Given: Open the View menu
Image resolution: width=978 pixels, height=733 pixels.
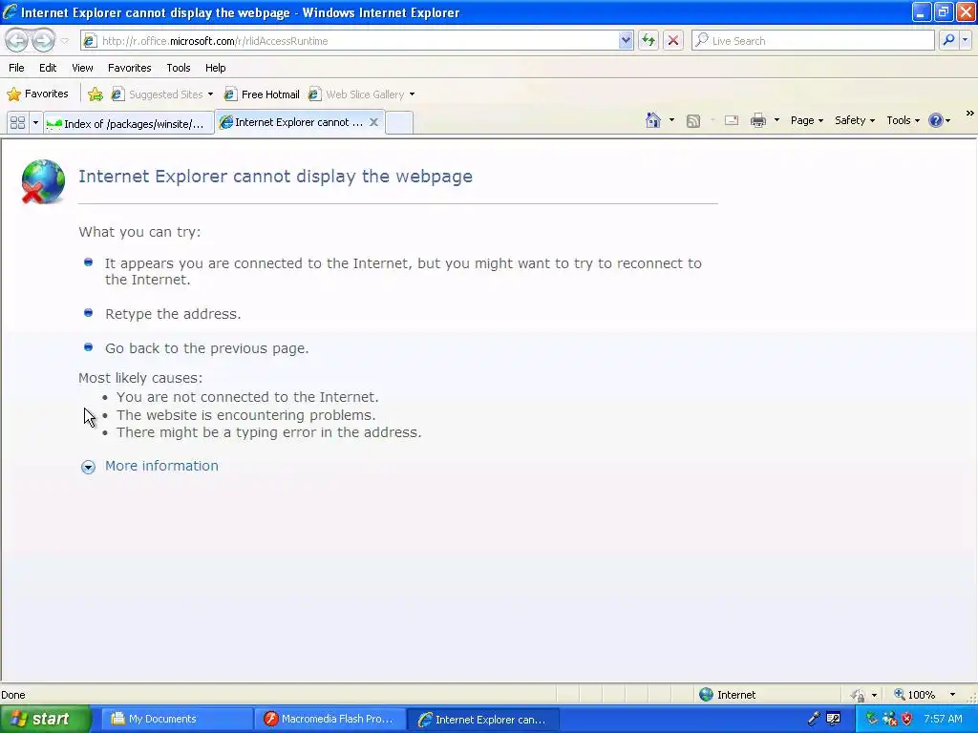Looking at the screenshot, I should coord(82,68).
